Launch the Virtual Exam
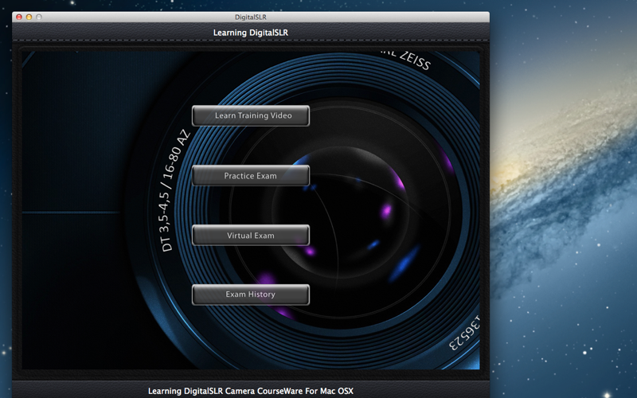The height and width of the screenshot is (398, 637). pos(251,235)
